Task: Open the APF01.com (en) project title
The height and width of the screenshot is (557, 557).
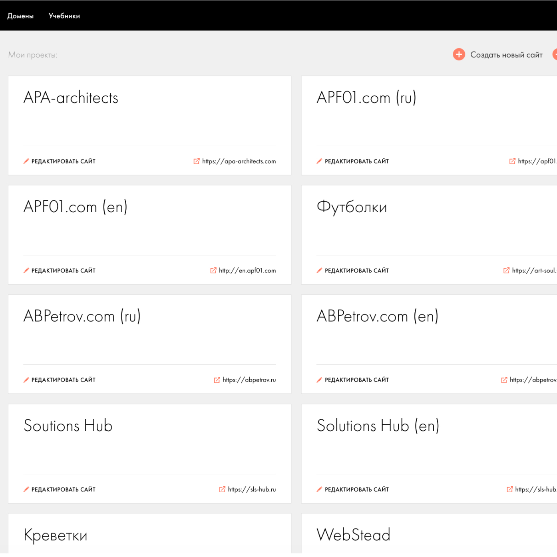Action: pyautogui.click(x=76, y=207)
